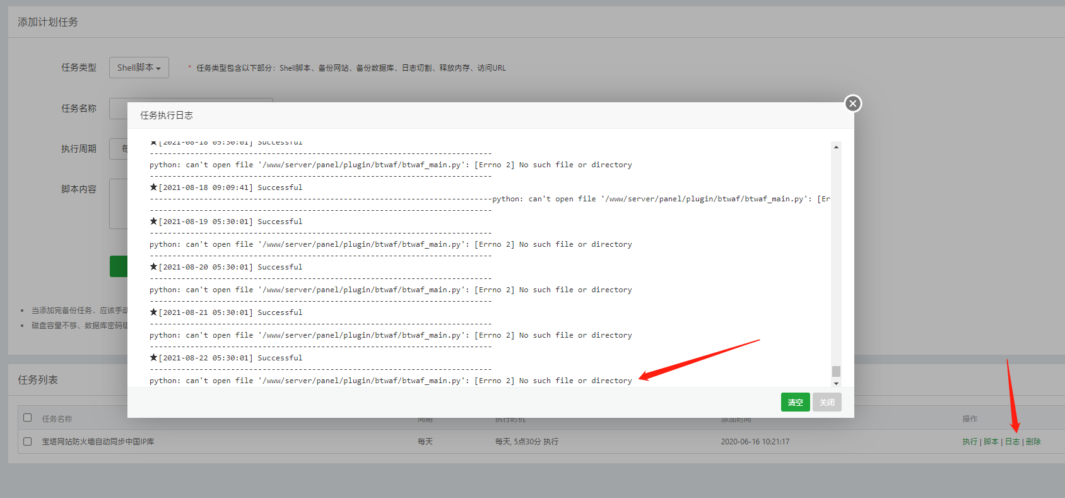
Task: Open the 日志 link in task row
Action: coord(1012,442)
